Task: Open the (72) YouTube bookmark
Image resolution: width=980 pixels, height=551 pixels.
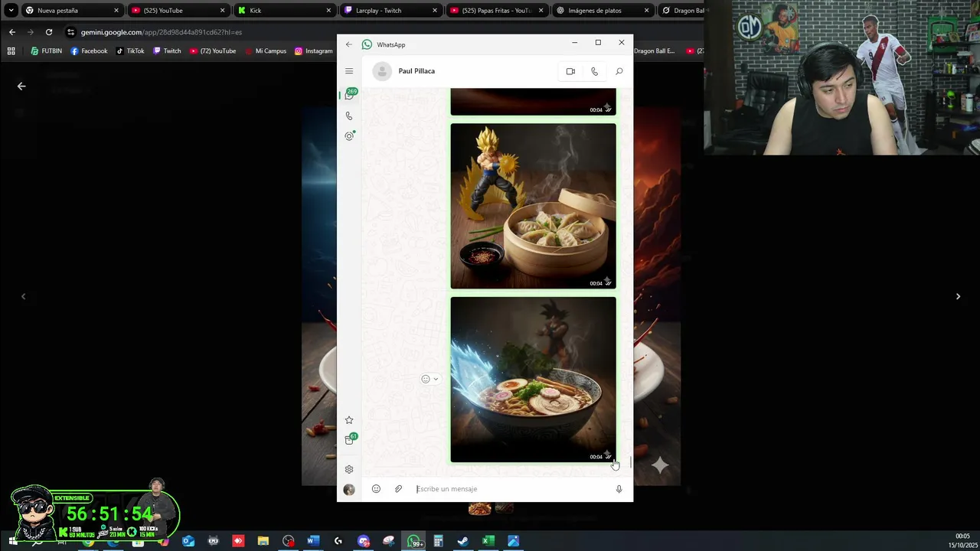Action: (x=213, y=51)
